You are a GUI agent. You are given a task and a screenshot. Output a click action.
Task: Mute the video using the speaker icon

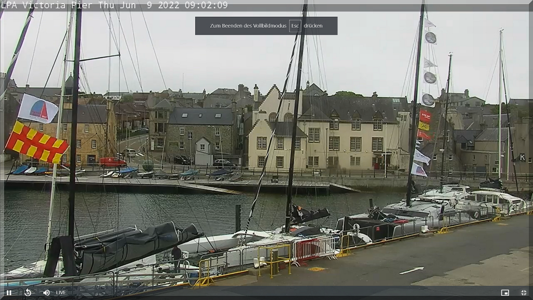coord(46,293)
